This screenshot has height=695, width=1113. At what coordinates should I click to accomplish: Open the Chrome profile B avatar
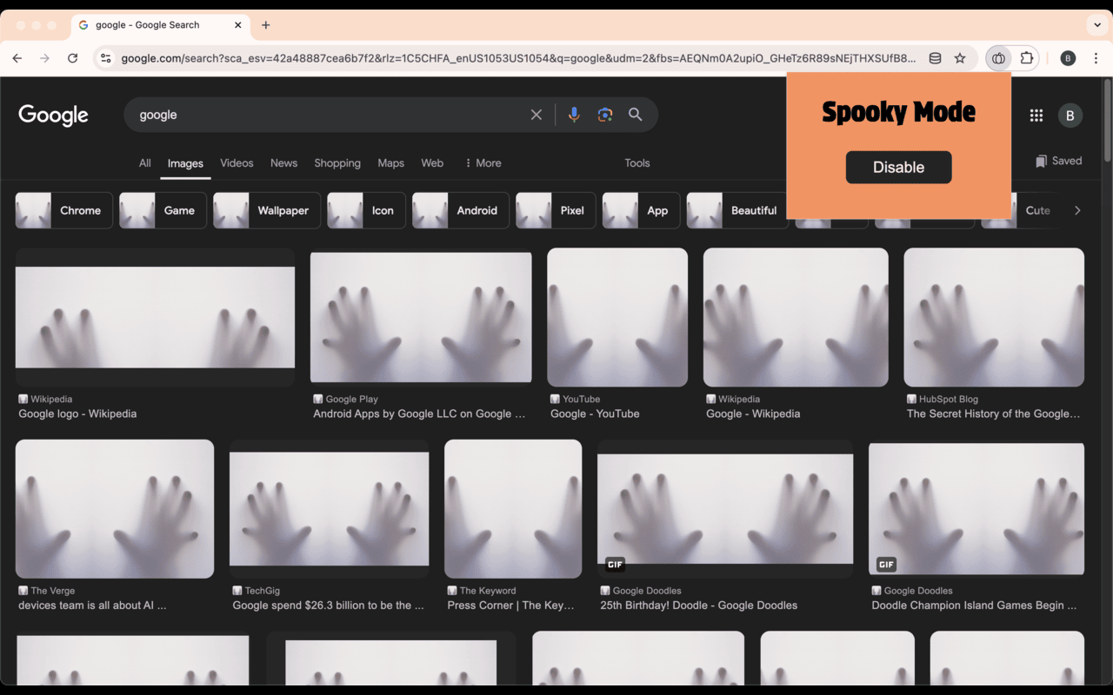1068,58
